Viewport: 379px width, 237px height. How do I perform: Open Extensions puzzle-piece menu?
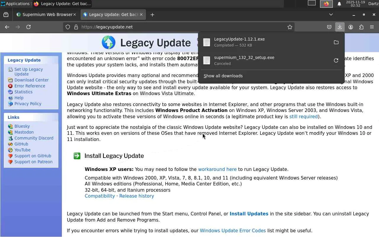click(x=361, y=27)
